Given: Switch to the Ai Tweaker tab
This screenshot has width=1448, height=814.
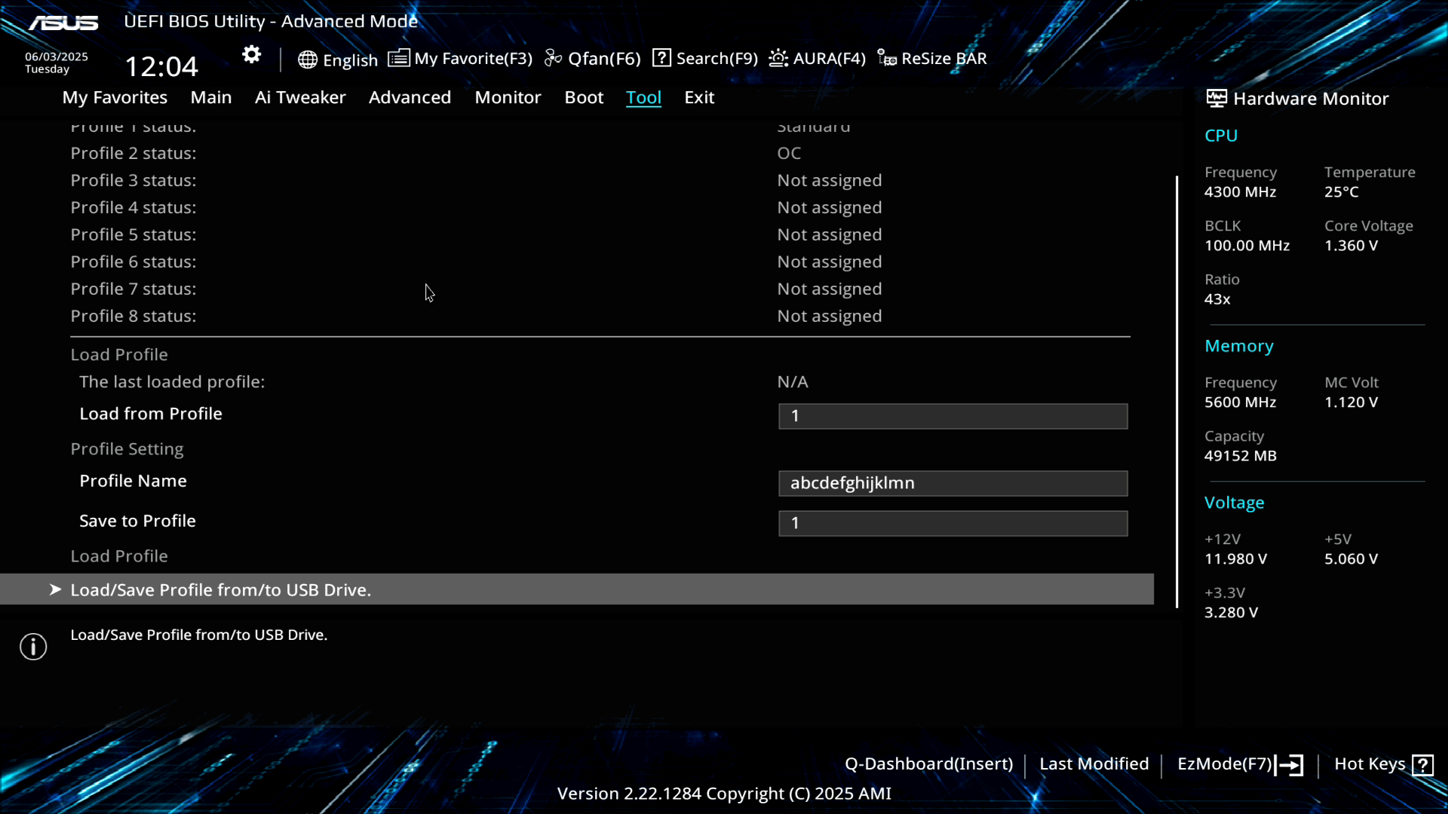Looking at the screenshot, I should (x=300, y=97).
